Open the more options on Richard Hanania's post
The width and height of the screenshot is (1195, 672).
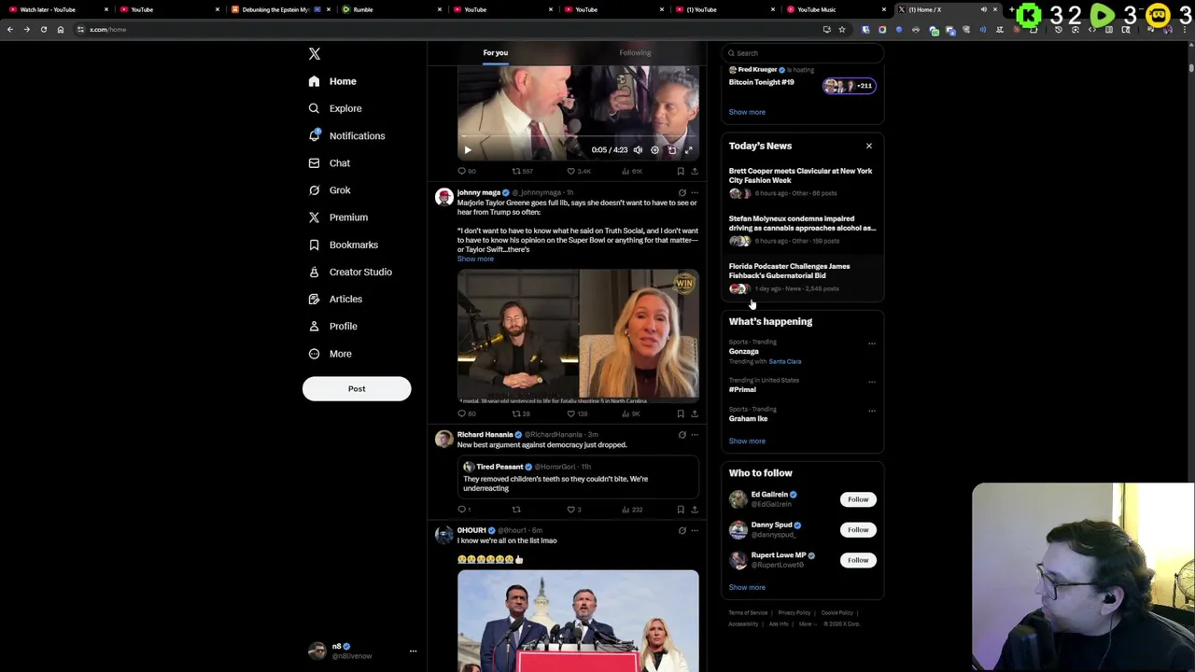point(694,435)
